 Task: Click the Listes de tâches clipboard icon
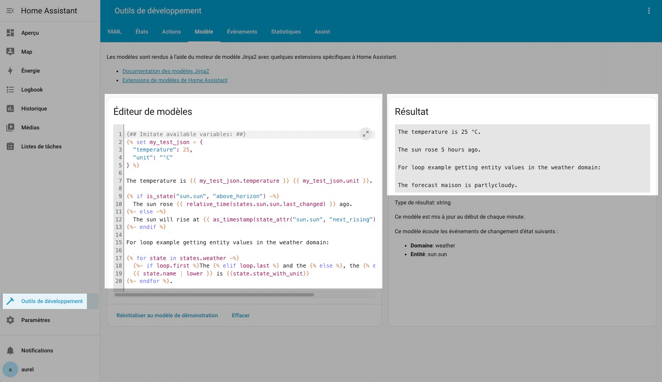pos(10,146)
